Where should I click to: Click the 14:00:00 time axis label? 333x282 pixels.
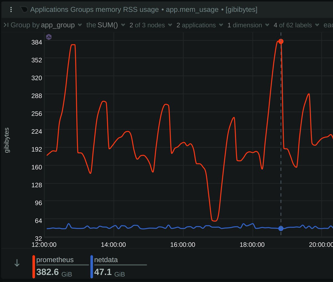coord(113,245)
